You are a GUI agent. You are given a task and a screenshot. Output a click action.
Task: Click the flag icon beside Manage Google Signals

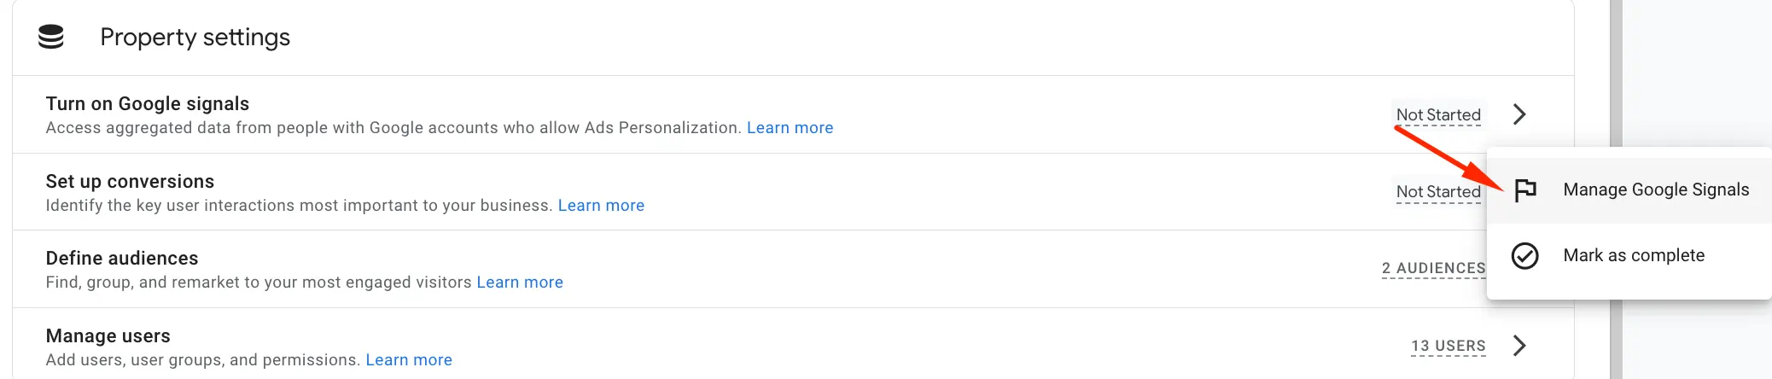(1524, 189)
